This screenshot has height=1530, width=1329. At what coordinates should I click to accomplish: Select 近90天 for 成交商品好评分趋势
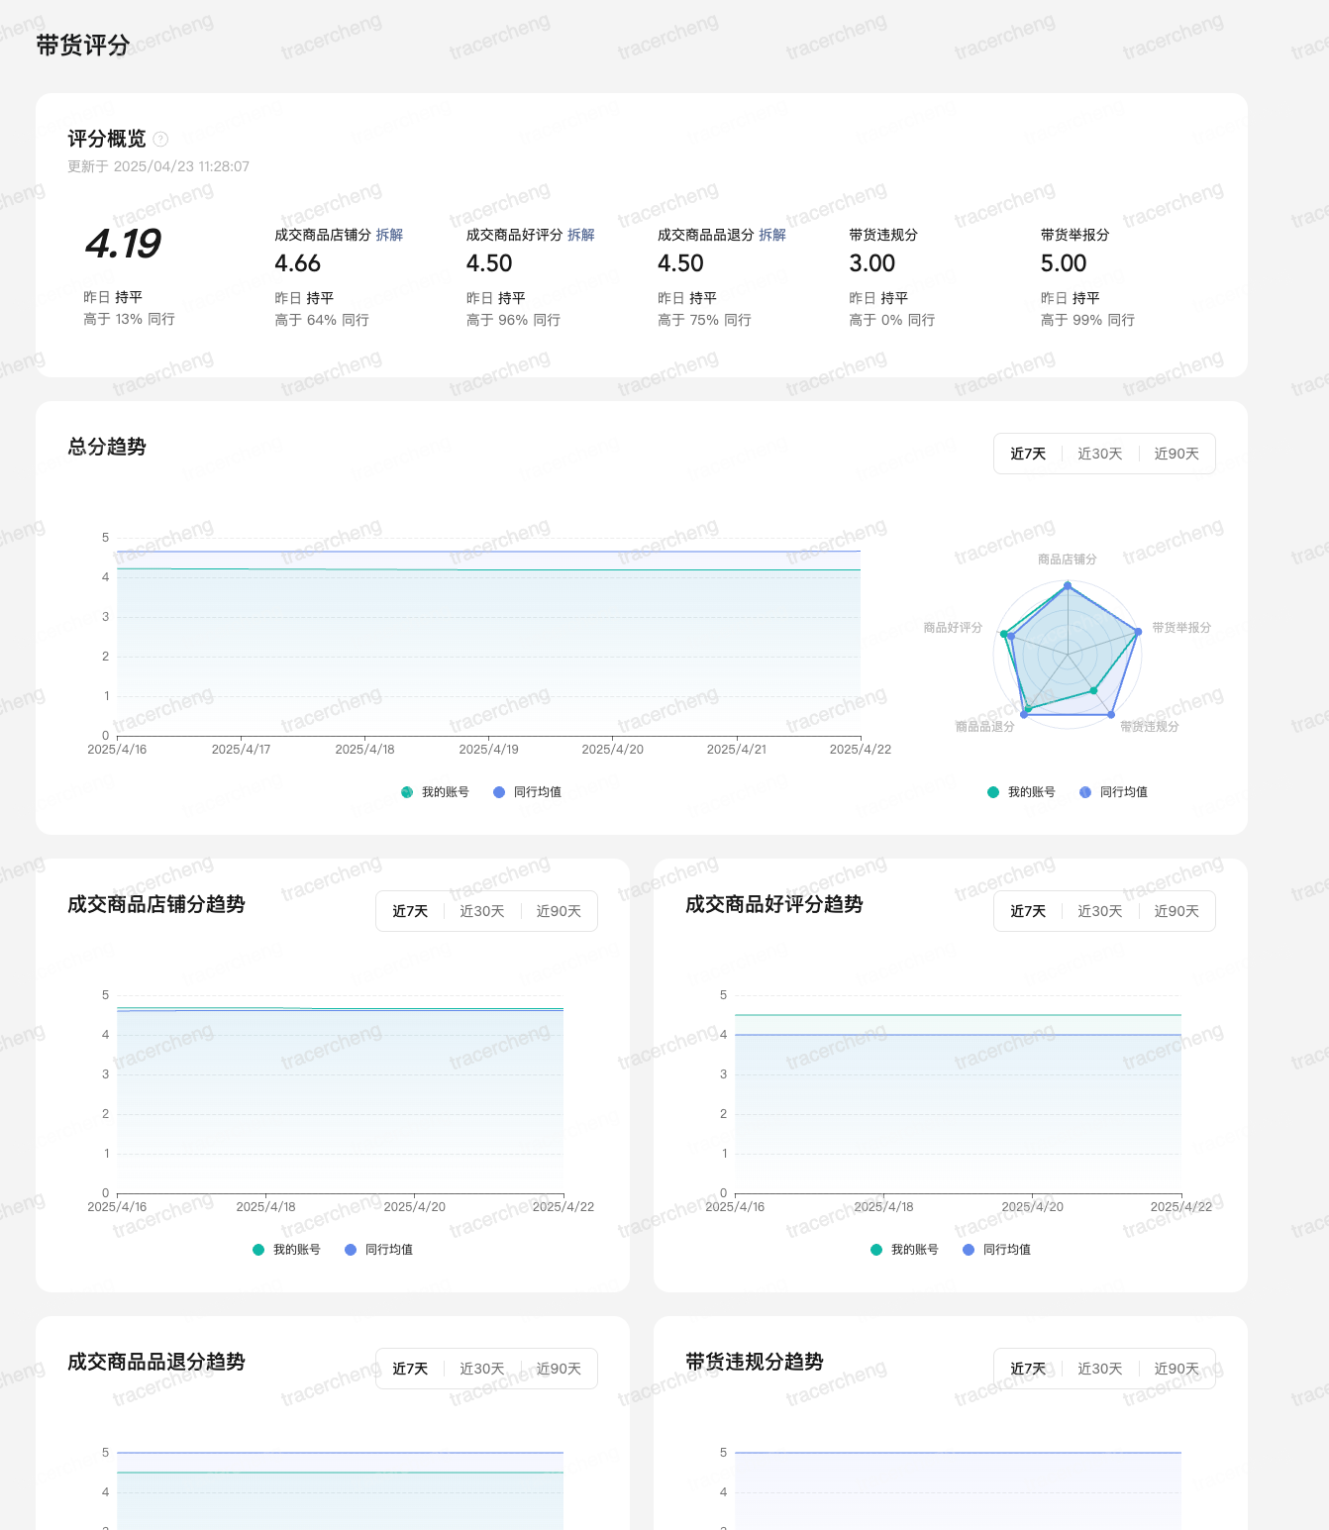pos(1176,911)
